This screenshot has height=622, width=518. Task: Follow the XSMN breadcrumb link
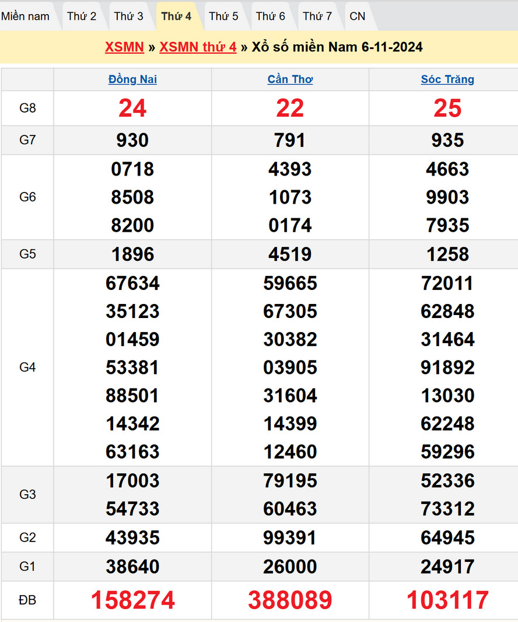point(124,47)
